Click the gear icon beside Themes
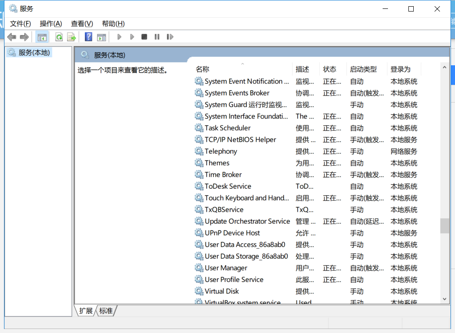This screenshot has height=333, width=455. click(x=199, y=163)
